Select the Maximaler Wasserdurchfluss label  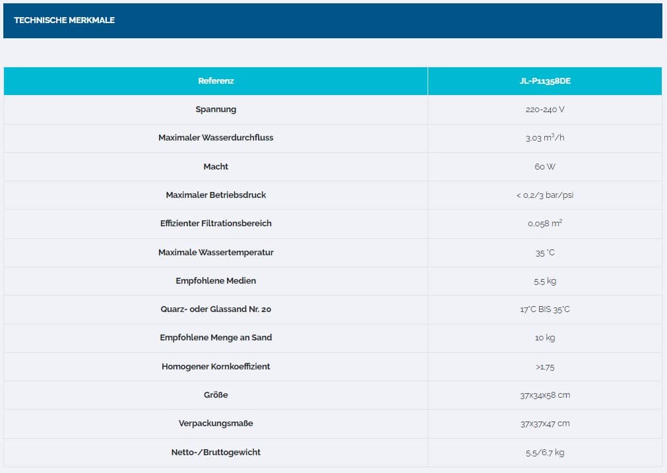216,138
